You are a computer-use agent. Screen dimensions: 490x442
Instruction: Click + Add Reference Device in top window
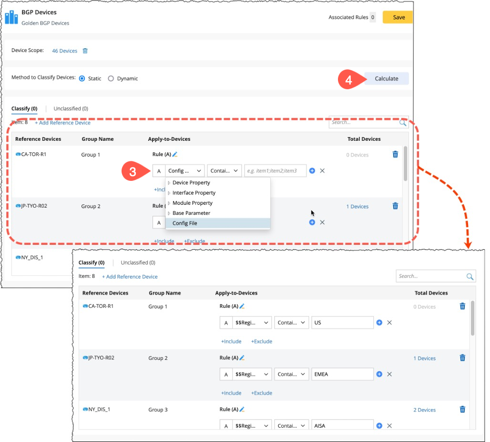pyautogui.click(x=62, y=123)
